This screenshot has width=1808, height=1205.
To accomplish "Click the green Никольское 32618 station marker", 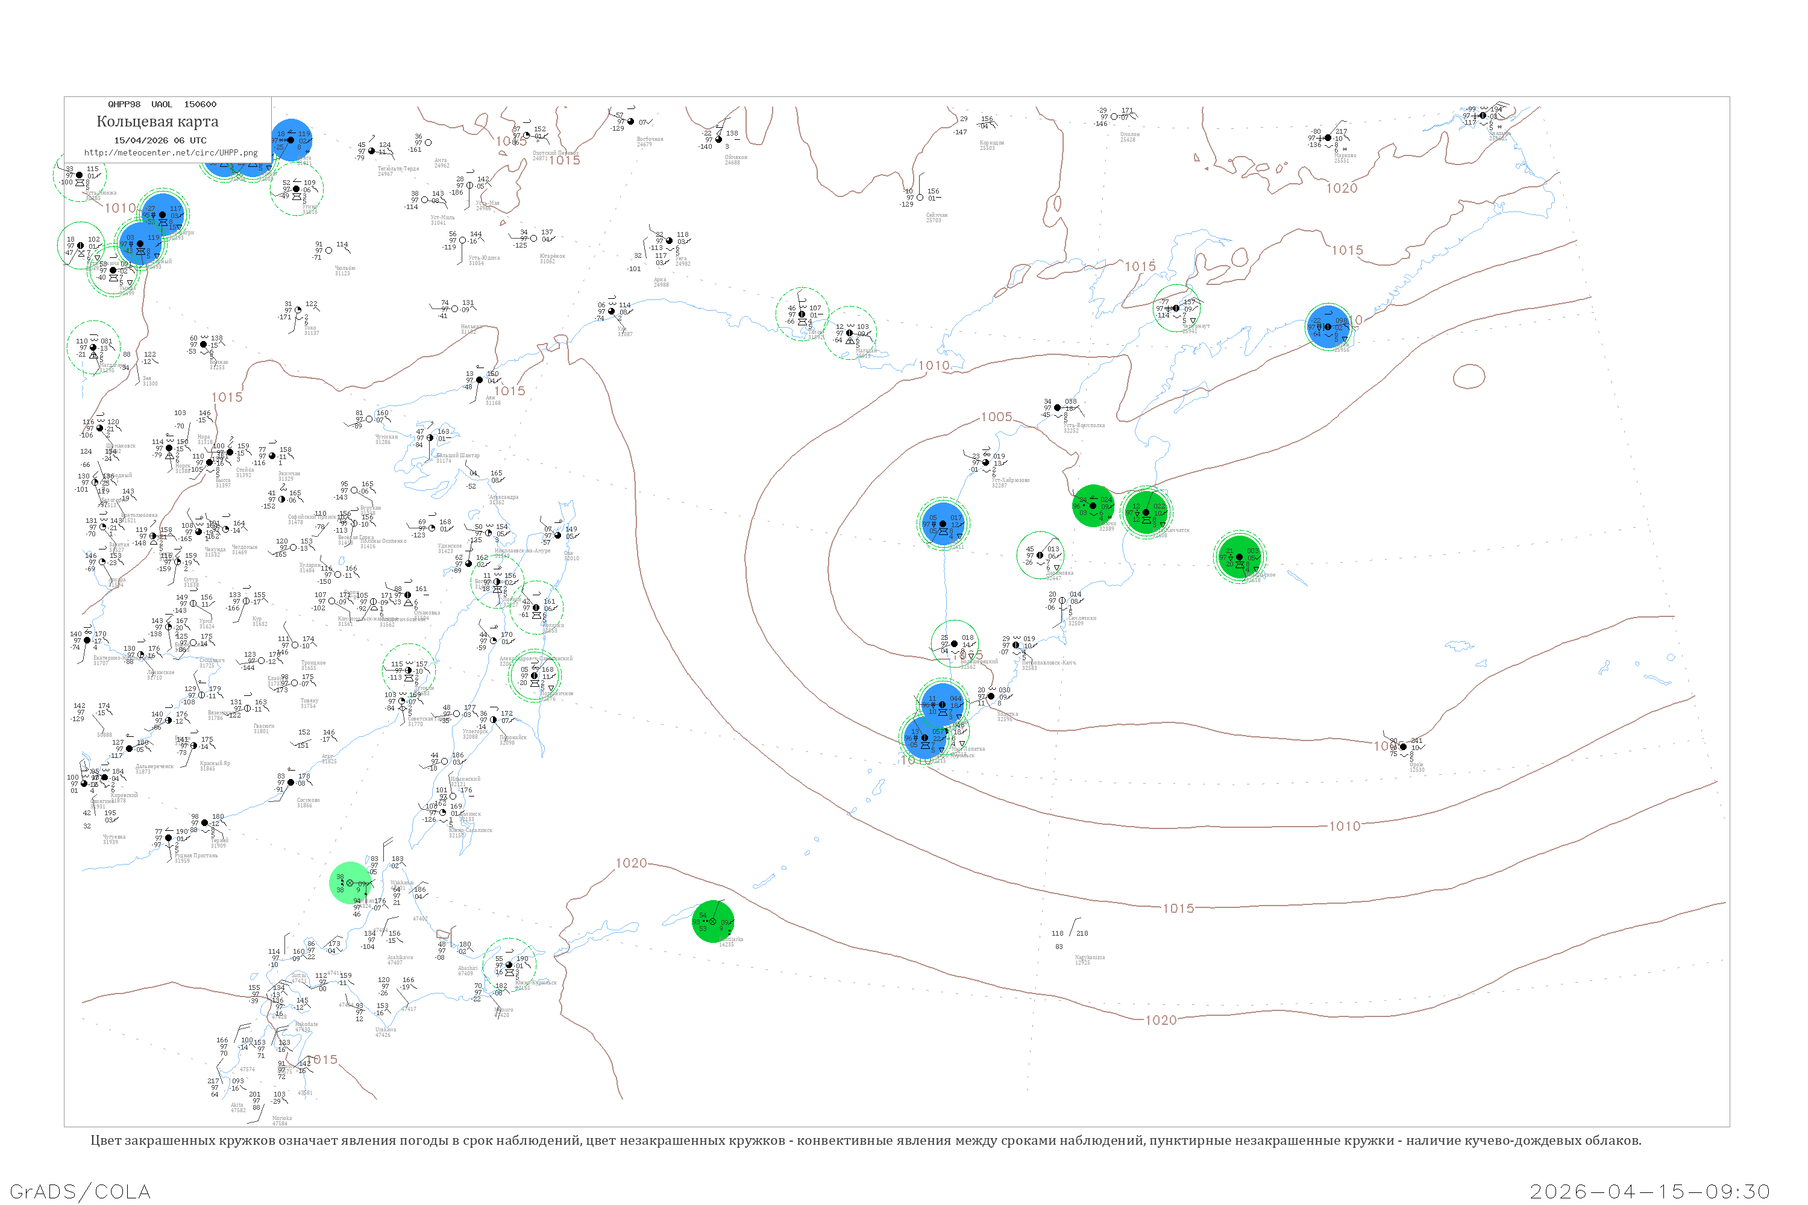I will (x=1238, y=557).
